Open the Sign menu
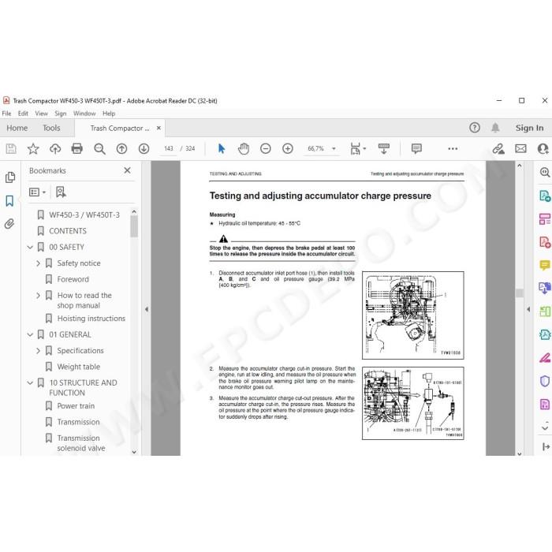 pyautogui.click(x=61, y=114)
